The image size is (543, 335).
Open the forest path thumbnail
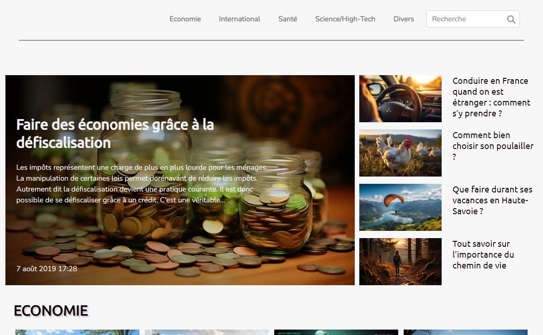[400, 262]
